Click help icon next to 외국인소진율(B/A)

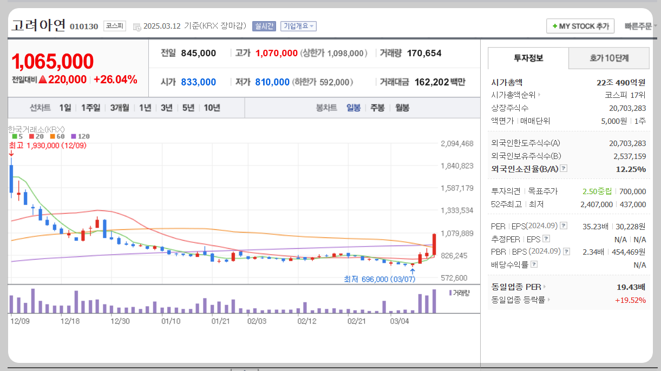[564, 169]
